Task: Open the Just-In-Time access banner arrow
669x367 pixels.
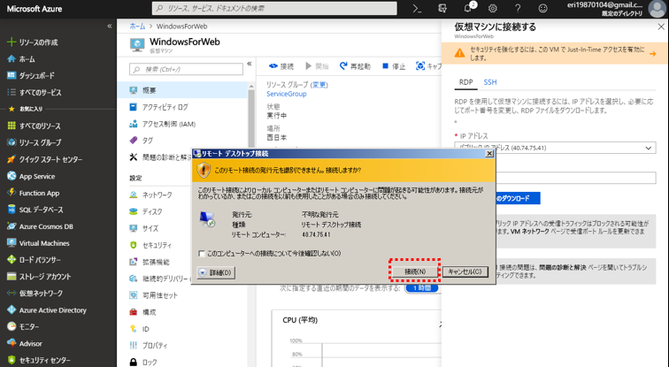Action: (653, 54)
